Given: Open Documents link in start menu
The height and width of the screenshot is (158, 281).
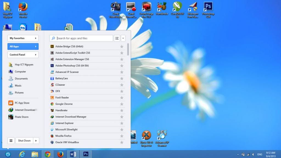Looking at the screenshot, I should 21,79.
